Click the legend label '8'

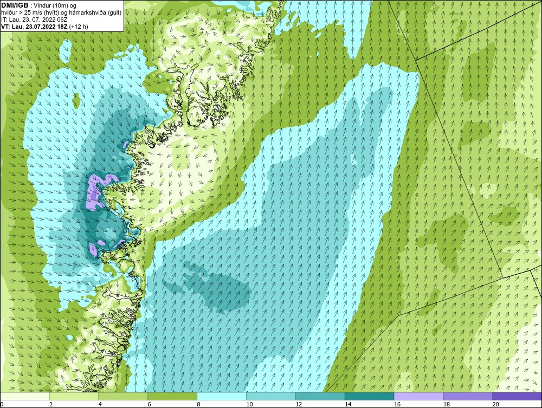198,404
